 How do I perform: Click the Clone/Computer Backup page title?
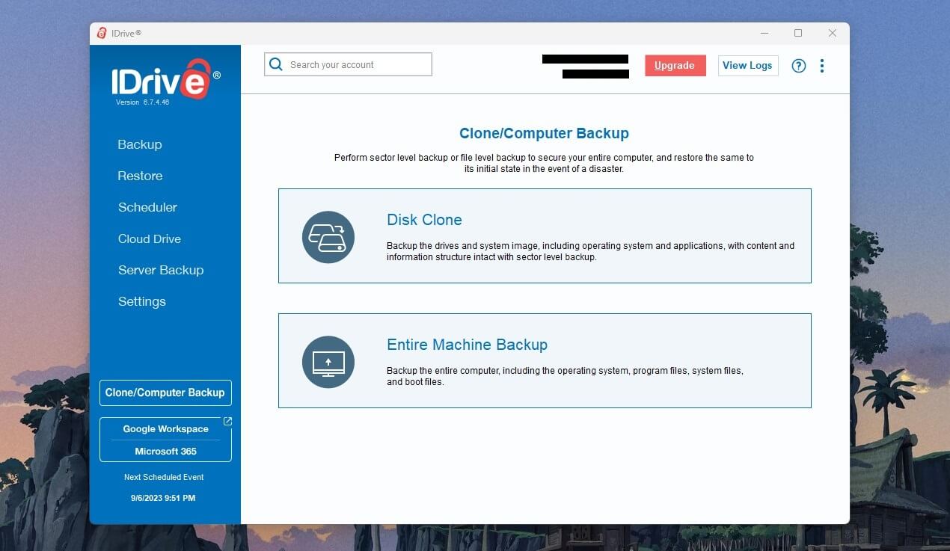(x=544, y=133)
